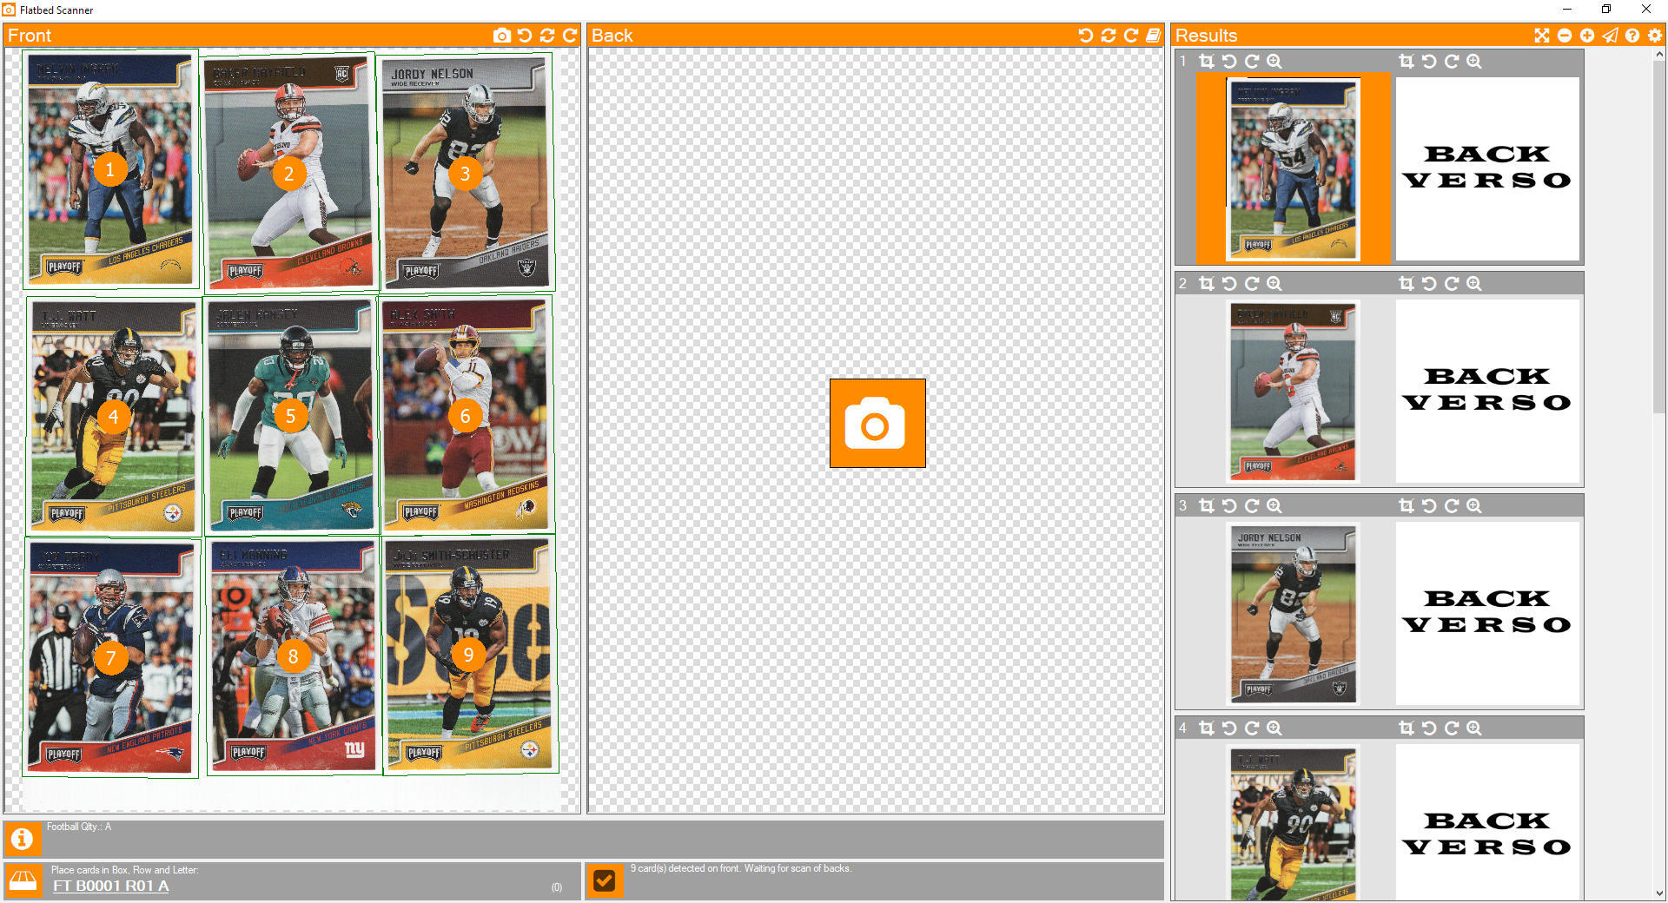This screenshot has width=1668, height=903.
Task: Click the paper plane send icon in Results
Action: (x=1610, y=36)
